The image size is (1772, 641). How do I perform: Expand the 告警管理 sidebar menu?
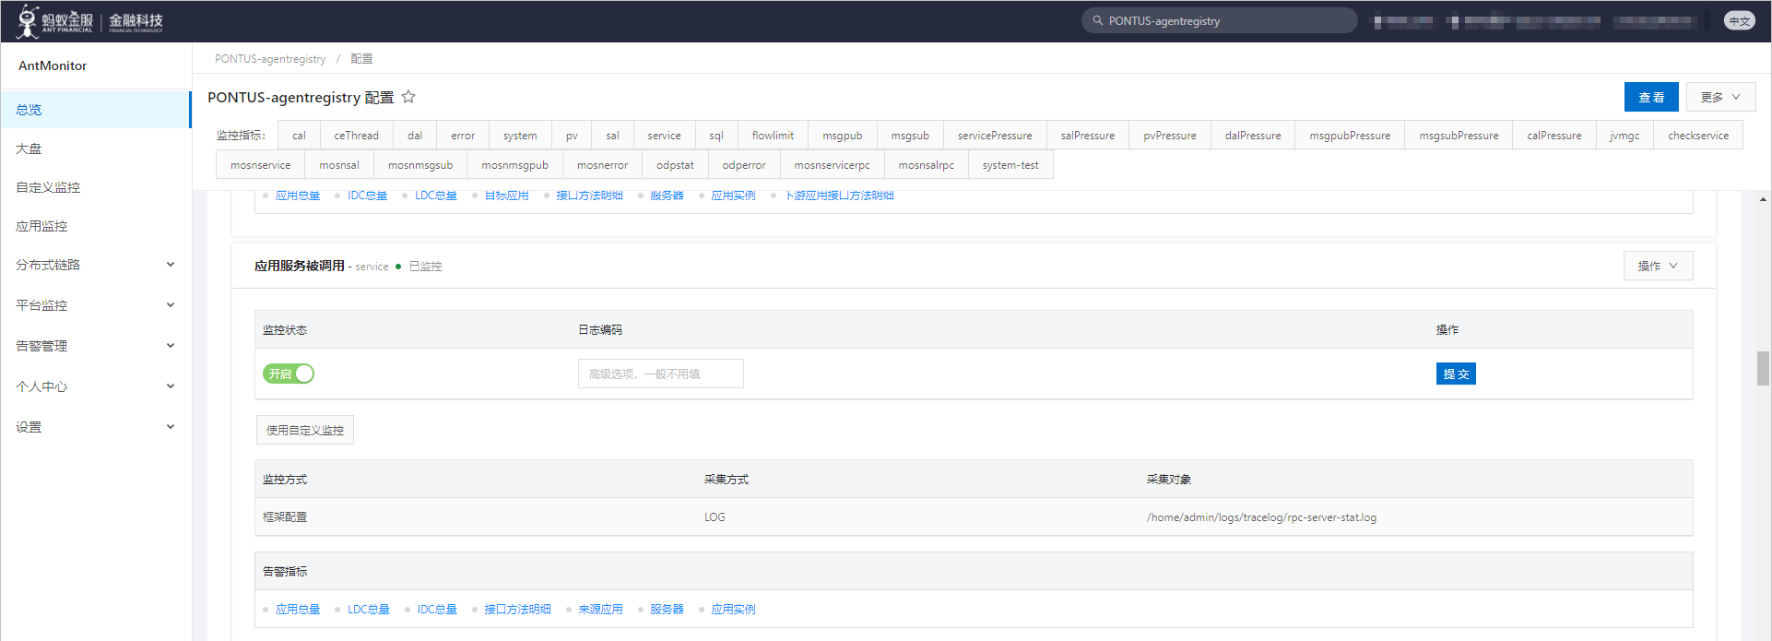[x=96, y=346]
